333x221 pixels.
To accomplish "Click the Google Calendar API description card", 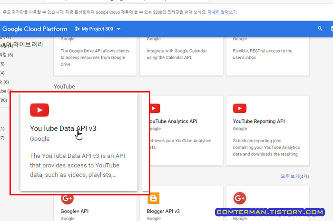I will click(181, 56).
